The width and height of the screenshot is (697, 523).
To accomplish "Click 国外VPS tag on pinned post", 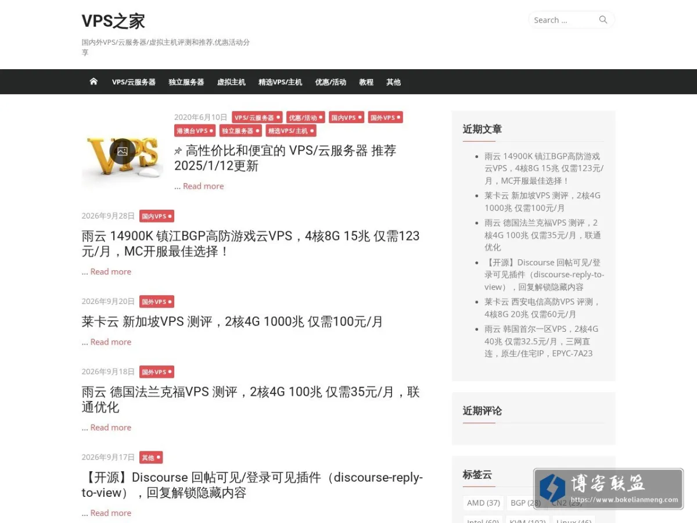I will (x=385, y=117).
